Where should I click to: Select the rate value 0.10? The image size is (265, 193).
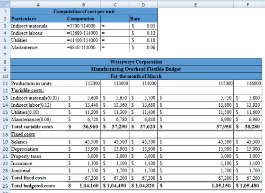[143, 40]
